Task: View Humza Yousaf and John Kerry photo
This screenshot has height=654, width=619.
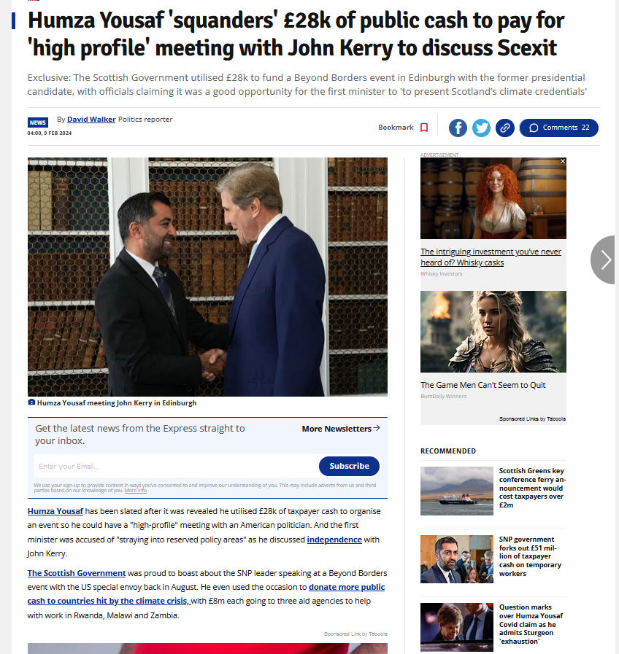Action: click(x=207, y=277)
